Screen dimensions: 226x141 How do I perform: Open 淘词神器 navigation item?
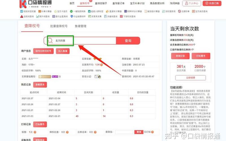pyautogui.click(x=175, y=3)
